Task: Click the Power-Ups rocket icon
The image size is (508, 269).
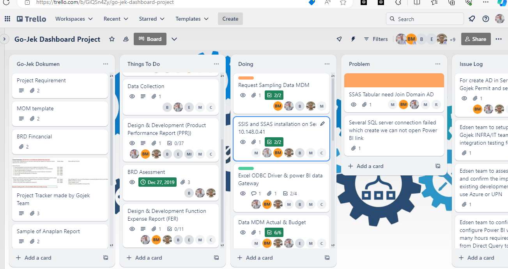Action: [339, 39]
